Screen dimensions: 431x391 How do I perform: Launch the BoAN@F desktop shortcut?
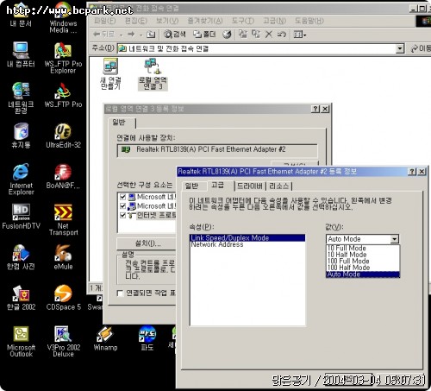tap(63, 176)
